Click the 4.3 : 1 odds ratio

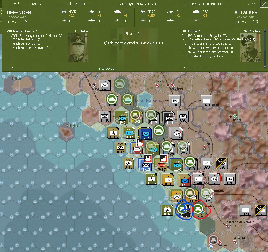click(133, 33)
